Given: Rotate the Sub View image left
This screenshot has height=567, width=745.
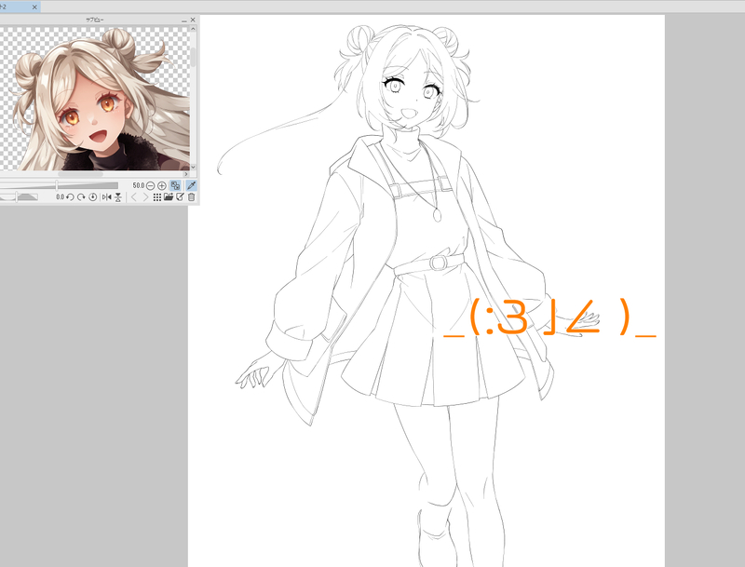Looking at the screenshot, I should coord(70,197).
